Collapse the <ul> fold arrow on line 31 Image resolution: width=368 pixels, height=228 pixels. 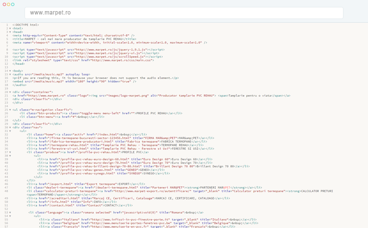(x=10, y=131)
